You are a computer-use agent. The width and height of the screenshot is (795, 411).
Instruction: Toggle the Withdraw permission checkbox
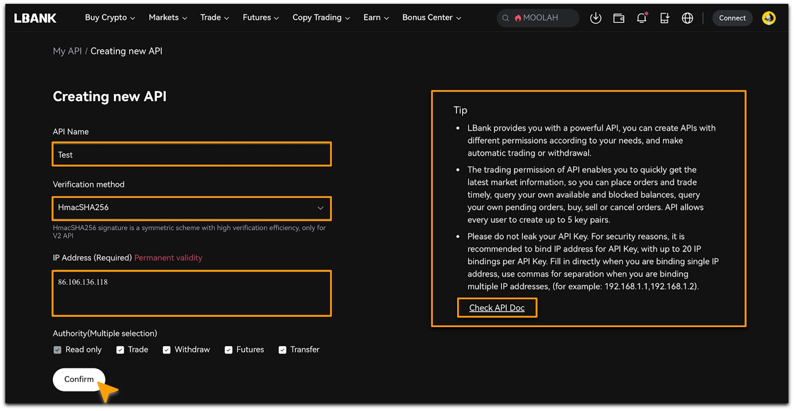pos(167,350)
